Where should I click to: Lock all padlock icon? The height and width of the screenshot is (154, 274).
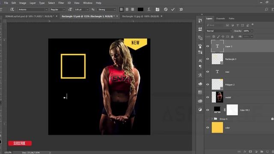click(232, 36)
